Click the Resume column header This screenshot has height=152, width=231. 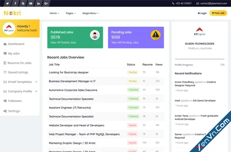[147, 64]
